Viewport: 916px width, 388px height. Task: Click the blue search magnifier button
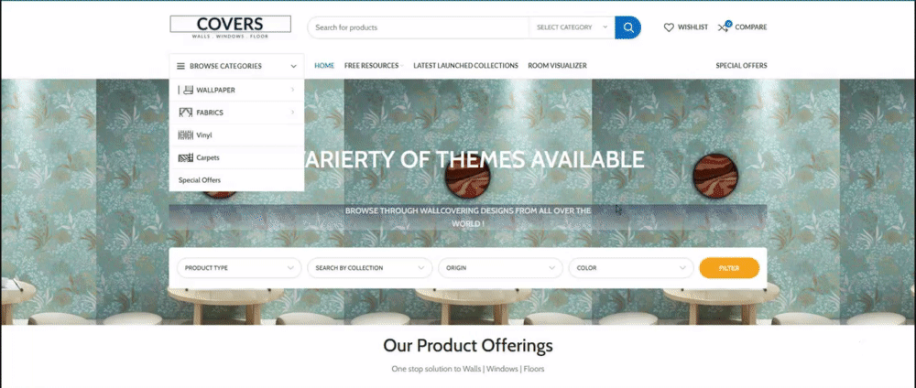[x=627, y=27]
